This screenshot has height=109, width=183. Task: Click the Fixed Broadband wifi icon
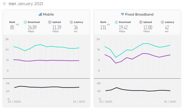(x=122, y=14)
